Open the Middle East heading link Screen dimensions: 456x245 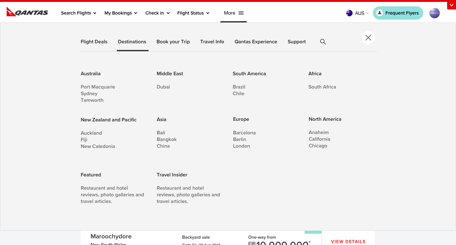pos(170,74)
